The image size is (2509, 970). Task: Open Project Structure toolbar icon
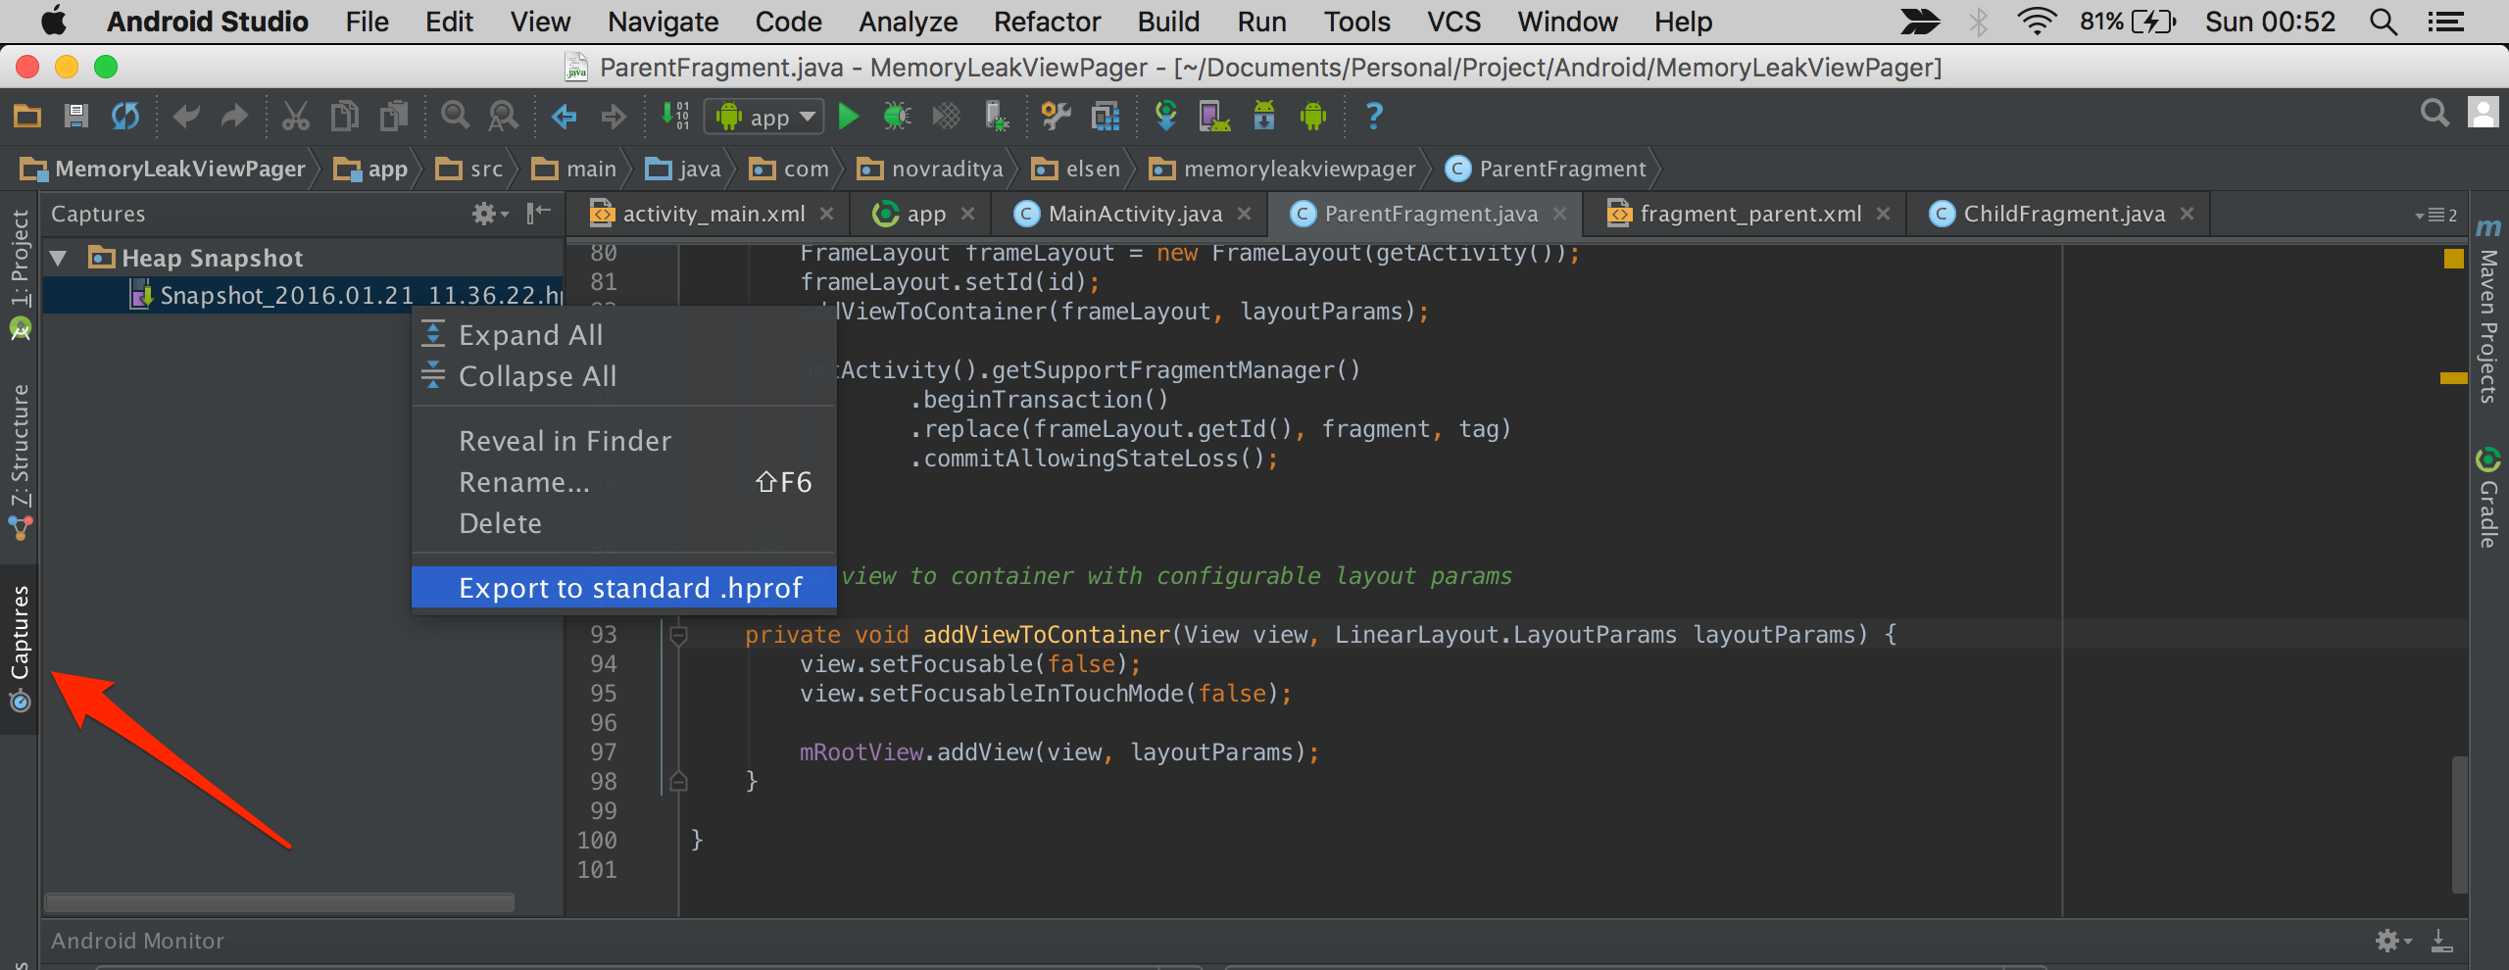(1106, 117)
